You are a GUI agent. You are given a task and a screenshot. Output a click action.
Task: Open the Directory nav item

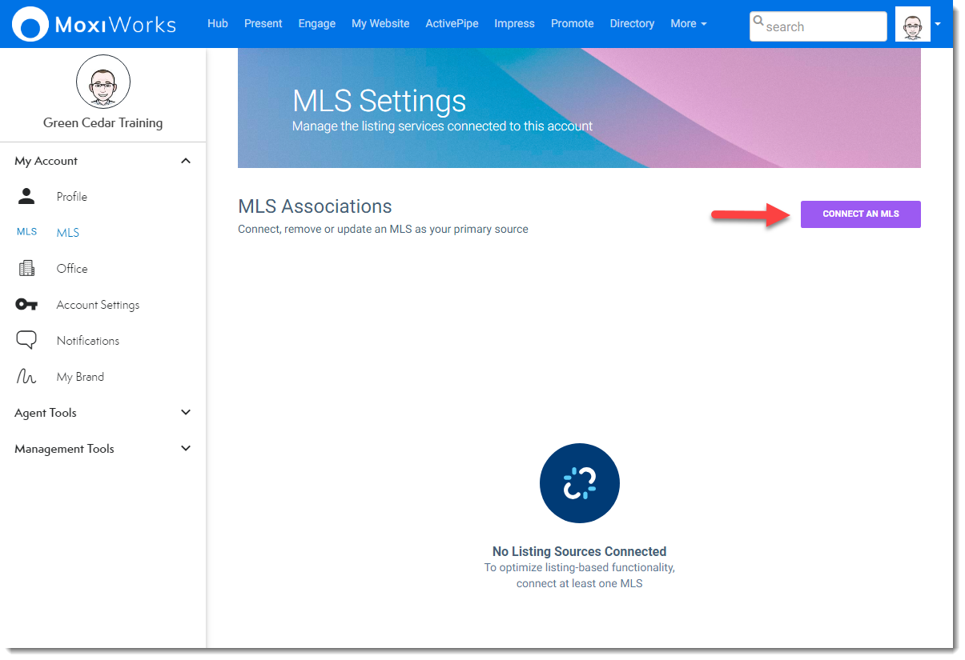[x=632, y=24]
